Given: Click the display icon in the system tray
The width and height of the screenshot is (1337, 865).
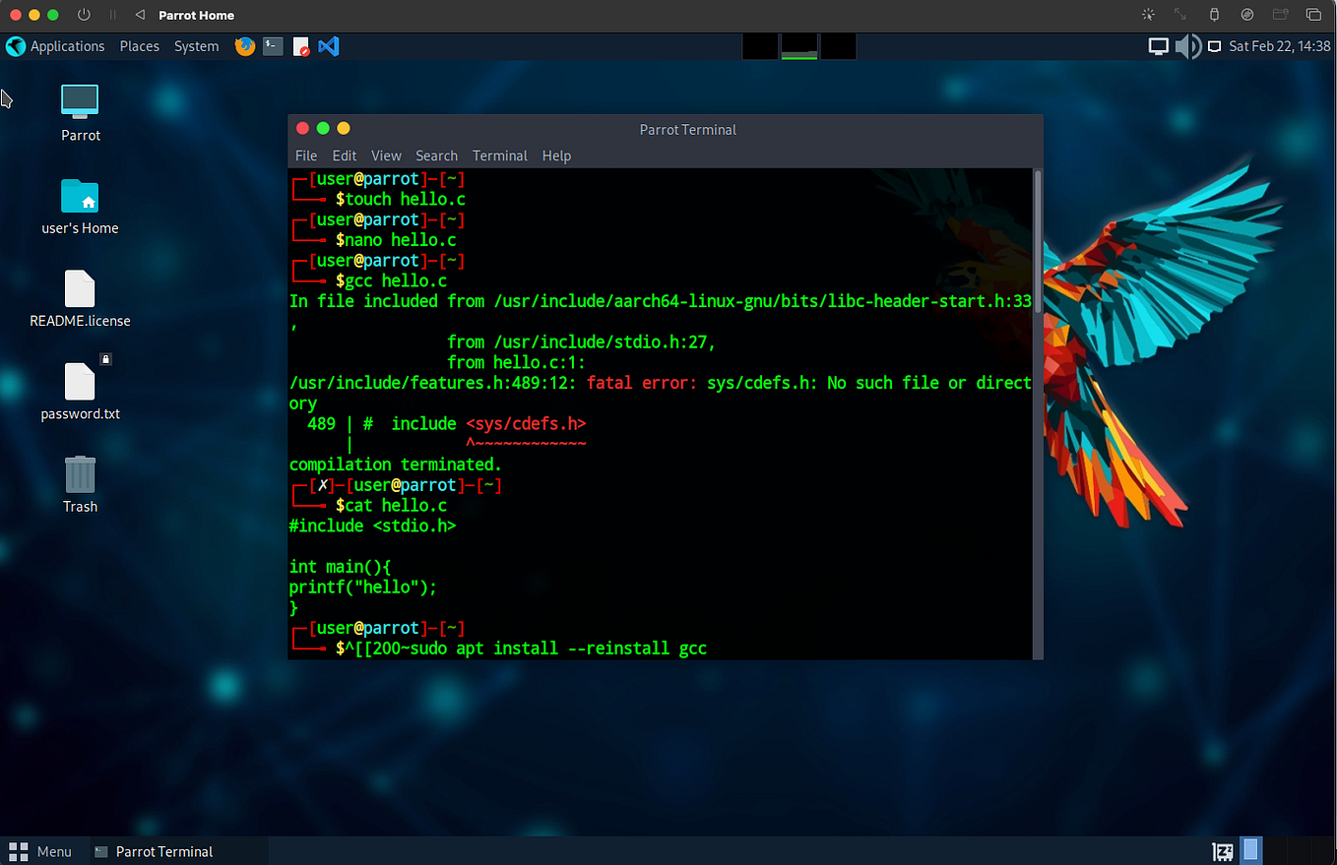Looking at the screenshot, I should point(1158,45).
